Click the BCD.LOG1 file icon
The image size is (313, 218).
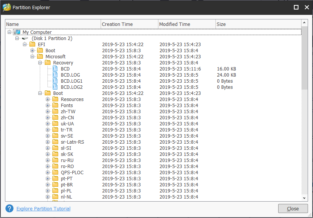(x=55, y=81)
